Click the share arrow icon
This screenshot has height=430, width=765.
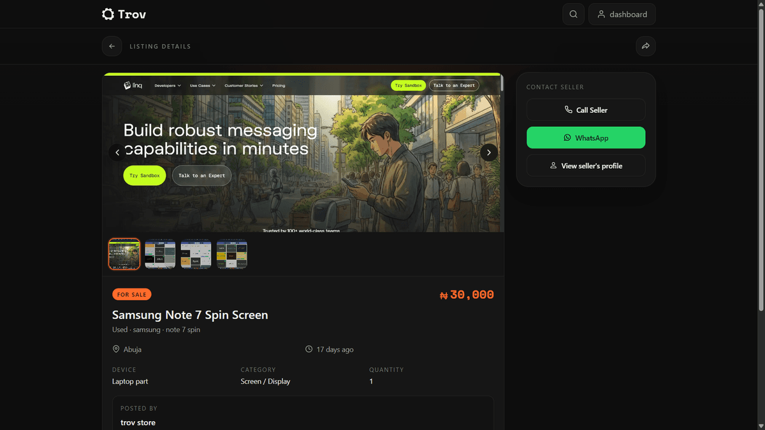pos(645,46)
